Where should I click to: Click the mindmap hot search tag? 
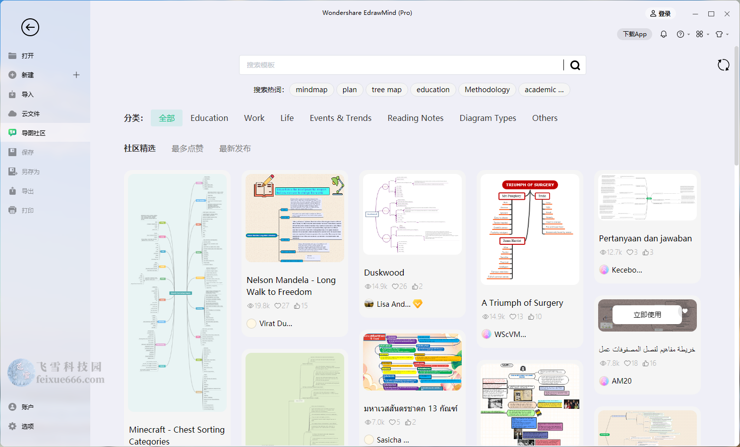311,90
